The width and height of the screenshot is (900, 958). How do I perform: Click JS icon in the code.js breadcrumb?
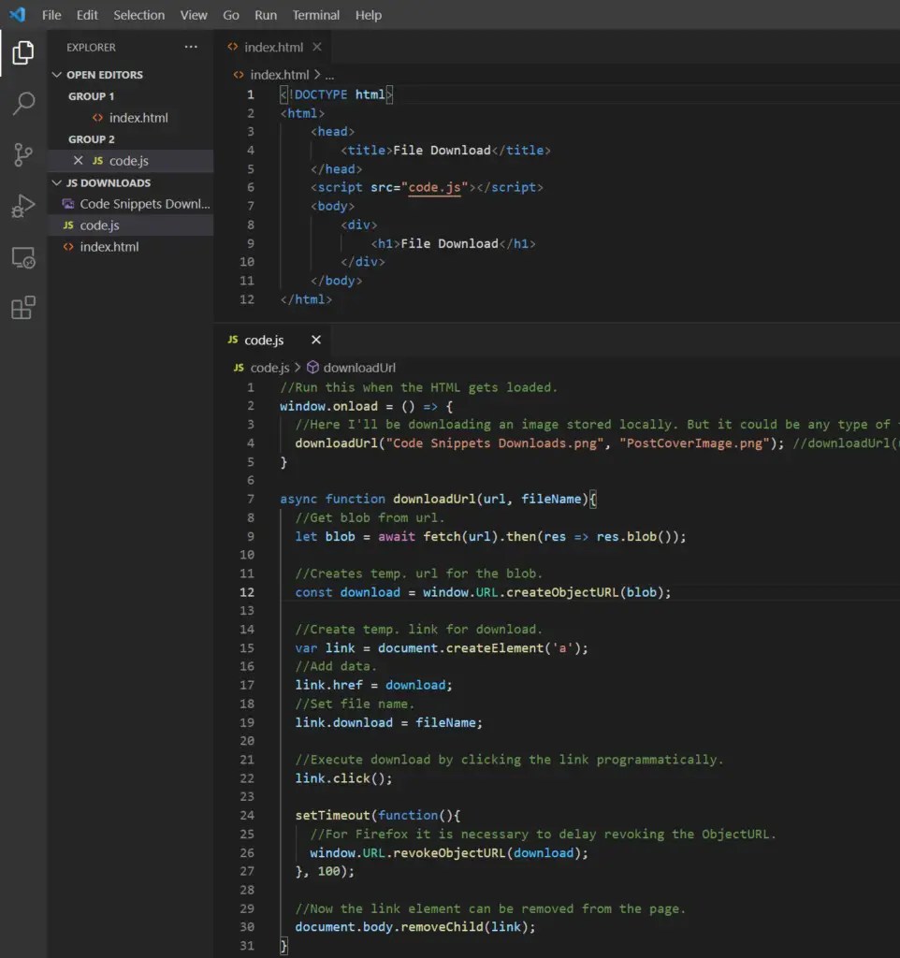click(x=239, y=367)
